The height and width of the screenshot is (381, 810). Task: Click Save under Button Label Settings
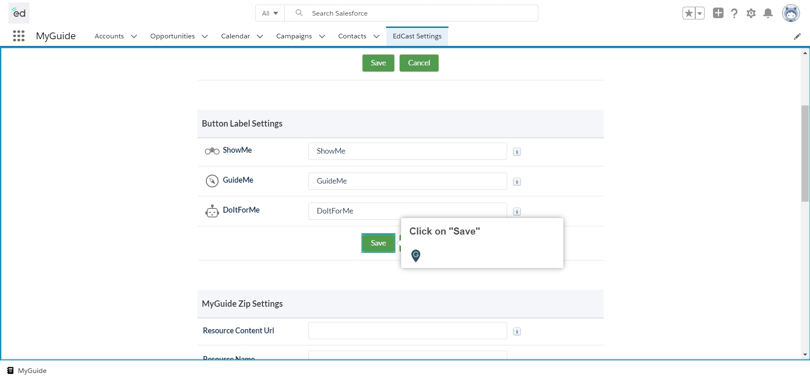click(x=378, y=243)
